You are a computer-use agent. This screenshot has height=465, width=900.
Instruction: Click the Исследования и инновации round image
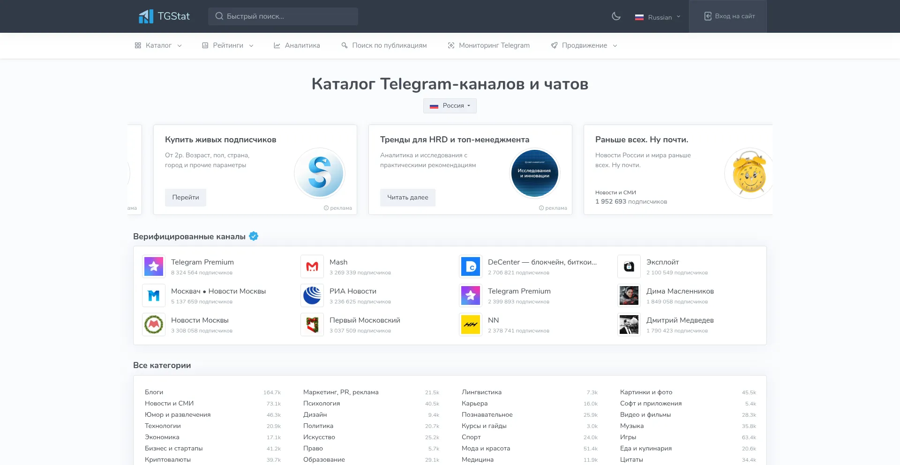pyautogui.click(x=535, y=173)
